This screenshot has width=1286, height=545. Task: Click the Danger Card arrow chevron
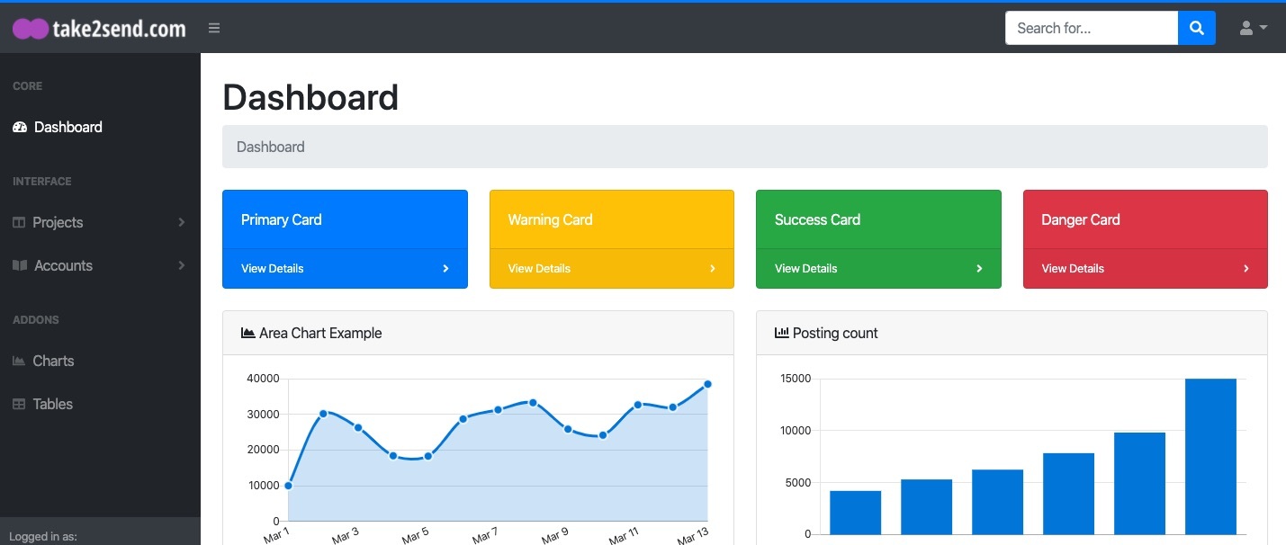pos(1246,268)
